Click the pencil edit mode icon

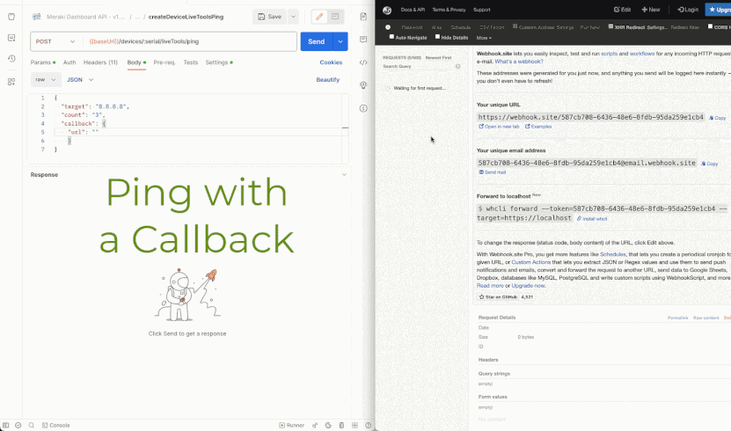pos(318,17)
